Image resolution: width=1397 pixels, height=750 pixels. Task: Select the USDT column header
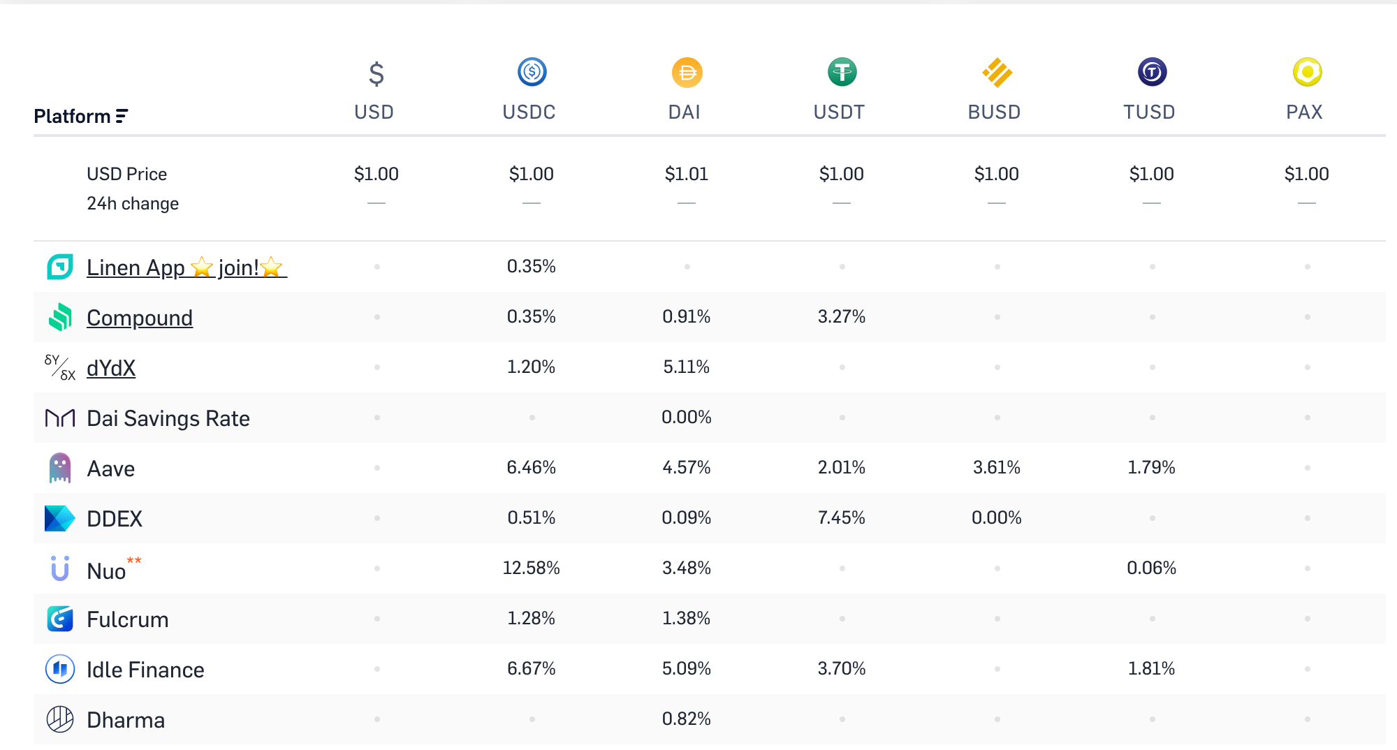tap(840, 112)
